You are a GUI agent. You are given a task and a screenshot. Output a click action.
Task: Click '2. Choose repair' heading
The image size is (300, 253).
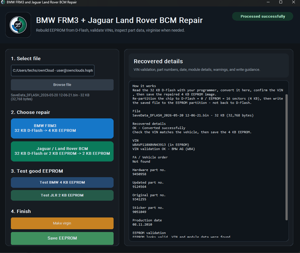(30, 112)
